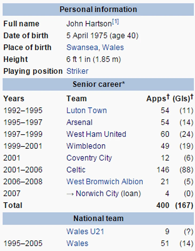Click the Gls column header
The height and width of the screenshot is (251, 195).
point(181,99)
